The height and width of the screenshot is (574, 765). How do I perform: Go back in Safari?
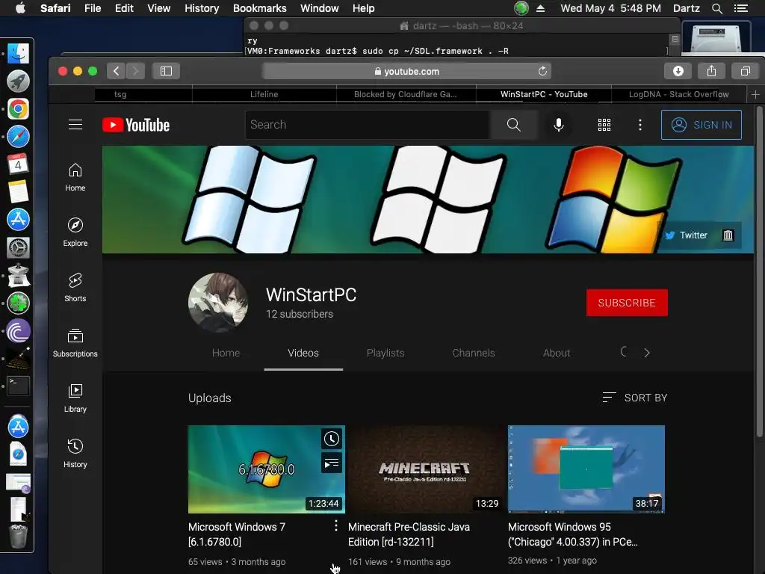pos(116,71)
